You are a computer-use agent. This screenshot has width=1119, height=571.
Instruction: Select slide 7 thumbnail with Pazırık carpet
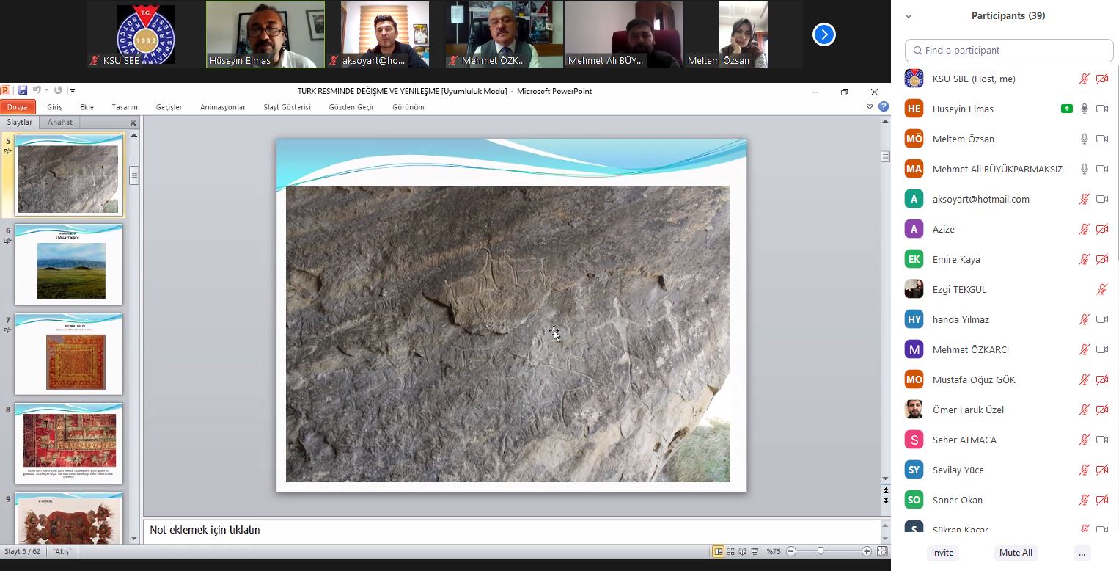tap(69, 354)
